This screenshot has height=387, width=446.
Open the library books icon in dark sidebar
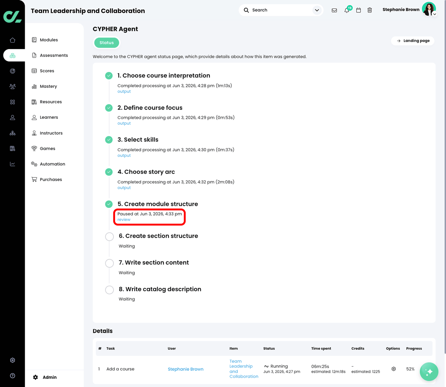pyautogui.click(x=12, y=149)
